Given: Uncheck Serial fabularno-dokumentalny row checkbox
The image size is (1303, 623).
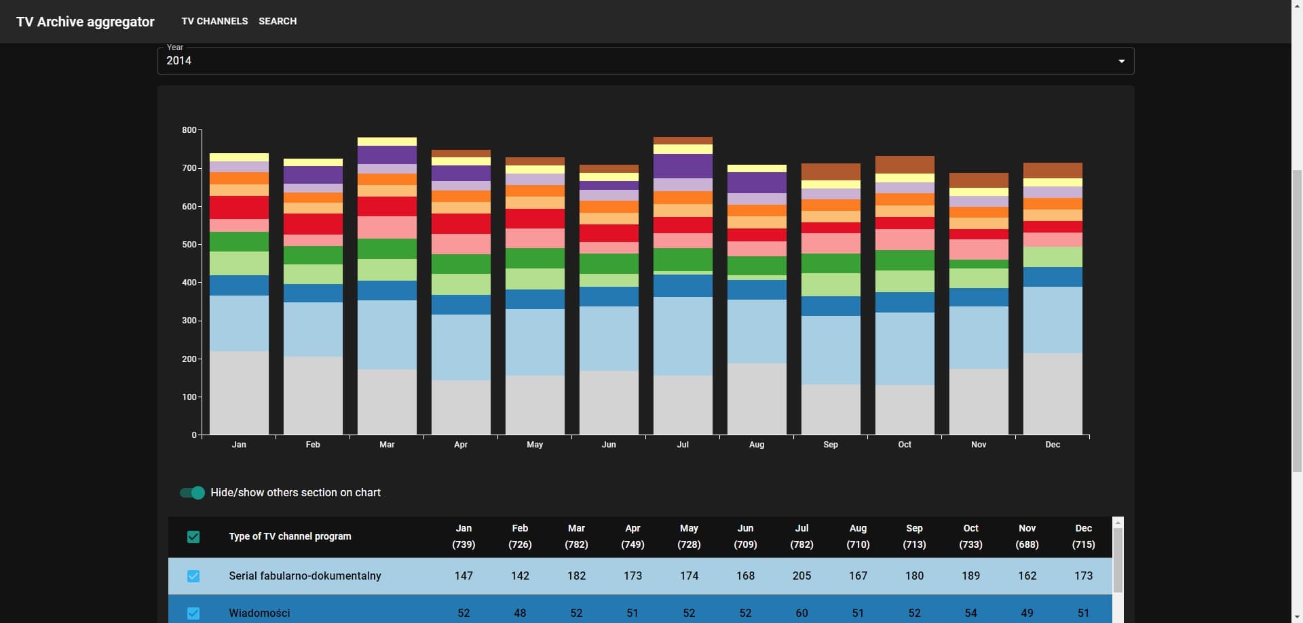Looking at the screenshot, I should [193, 576].
